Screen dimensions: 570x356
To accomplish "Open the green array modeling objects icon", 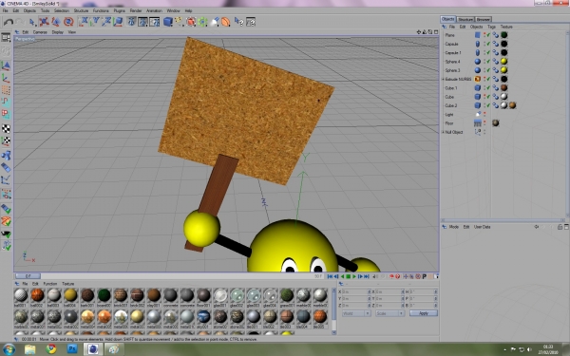I will [x=202, y=22].
